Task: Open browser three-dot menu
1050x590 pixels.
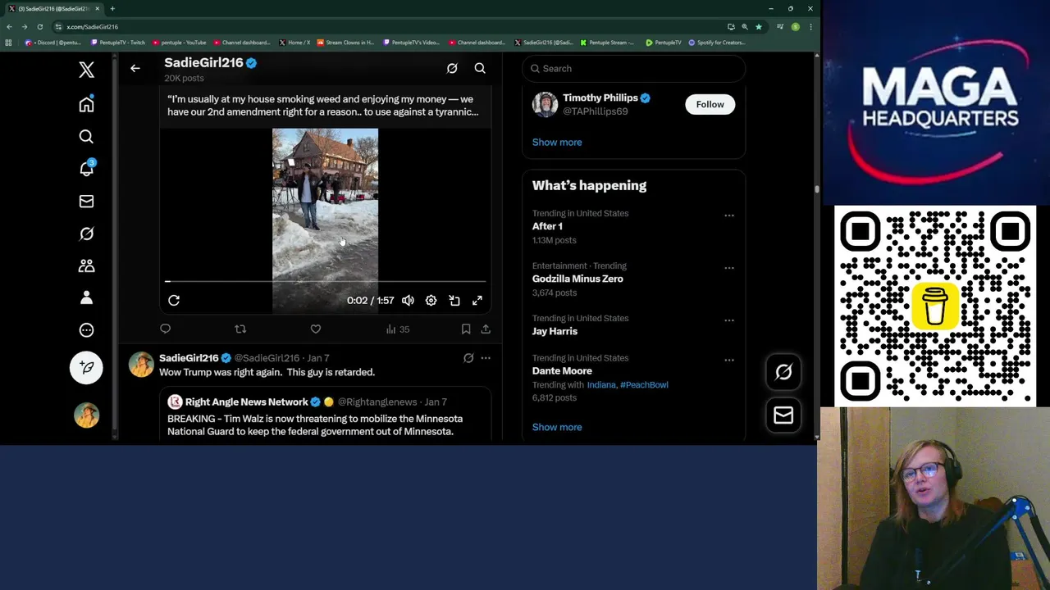Action: click(810, 26)
